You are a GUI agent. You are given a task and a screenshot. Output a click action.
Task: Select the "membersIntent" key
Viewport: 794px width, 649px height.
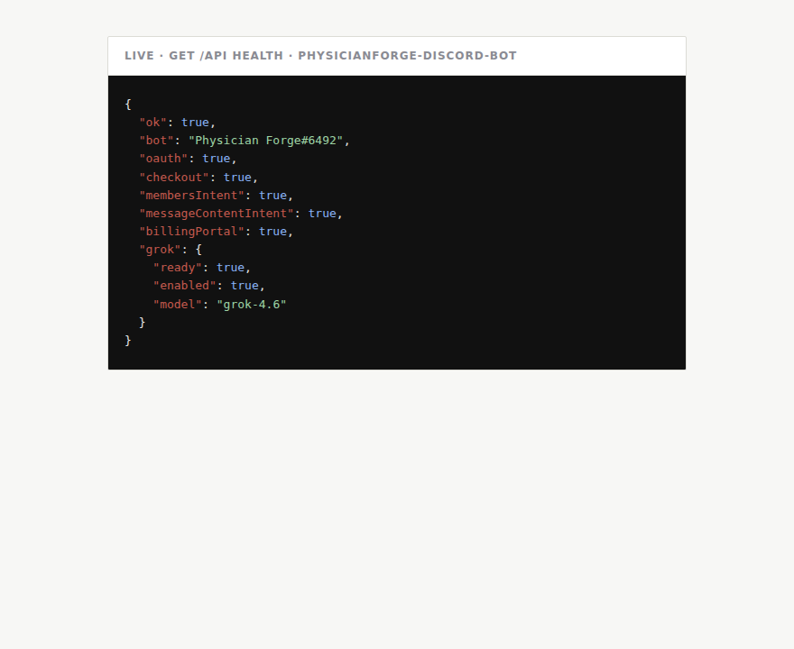(x=191, y=196)
